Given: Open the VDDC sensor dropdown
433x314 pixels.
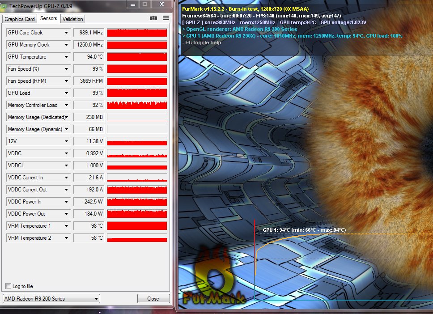Looking at the screenshot, I should click(66, 153).
